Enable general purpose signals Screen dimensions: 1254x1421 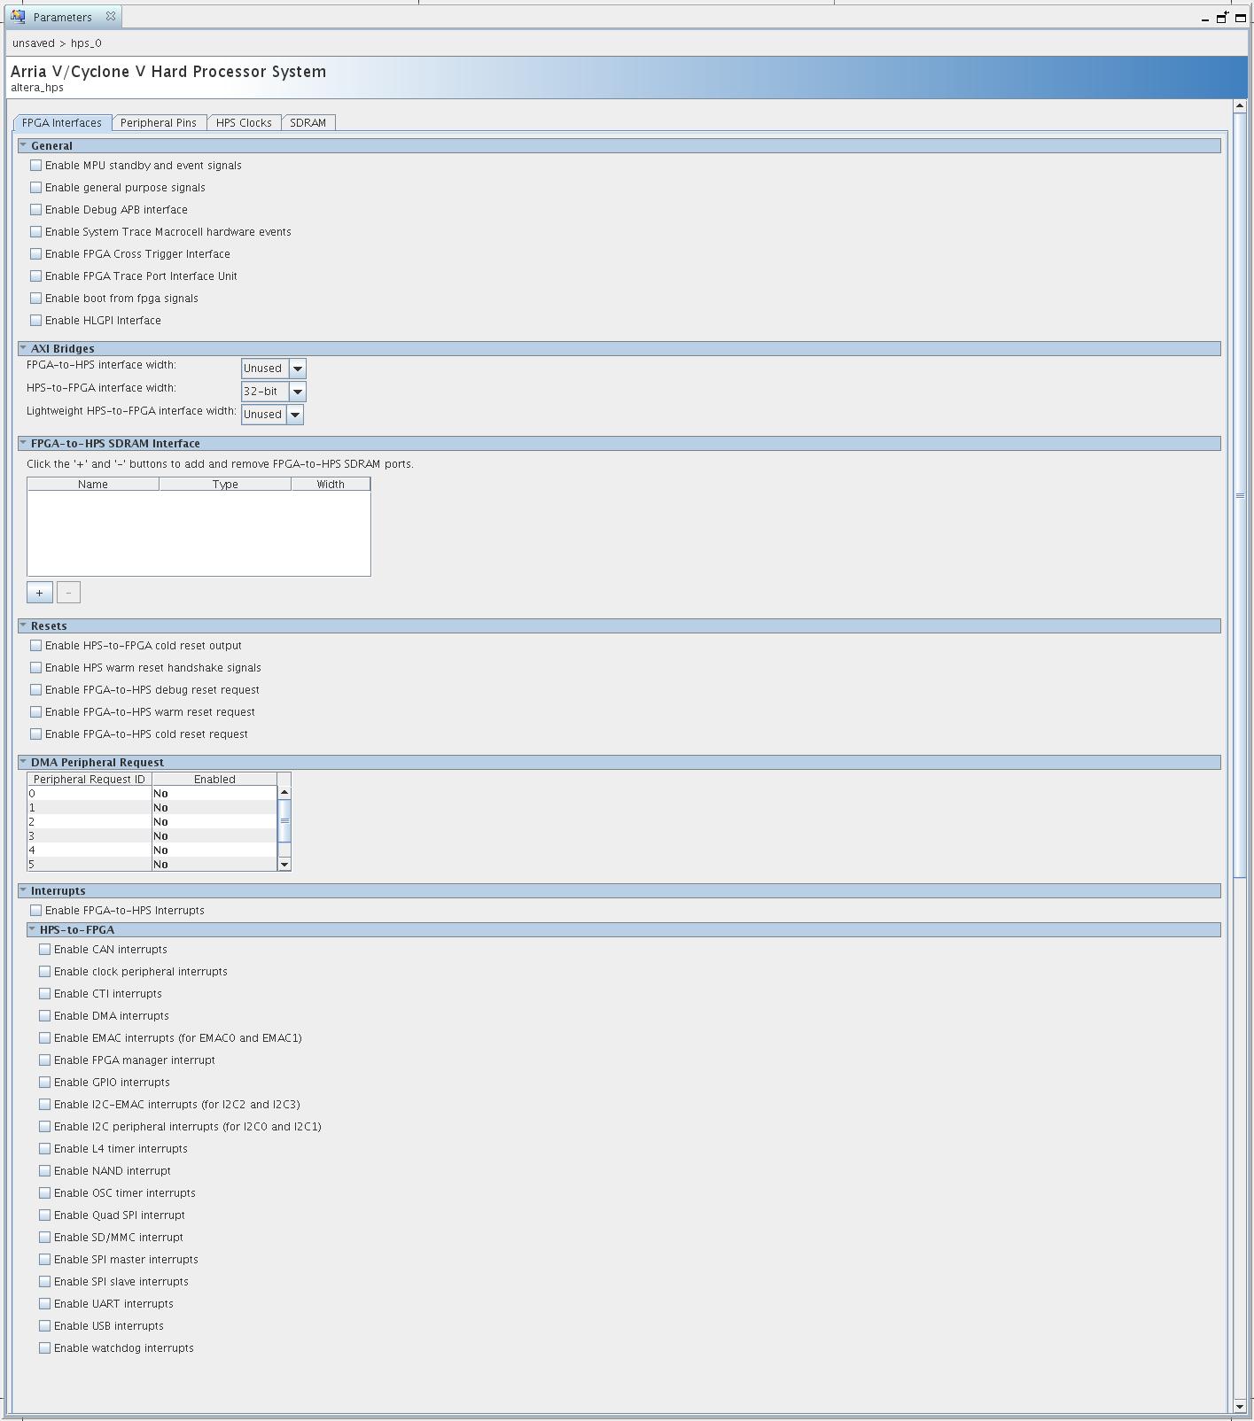tap(36, 188)
